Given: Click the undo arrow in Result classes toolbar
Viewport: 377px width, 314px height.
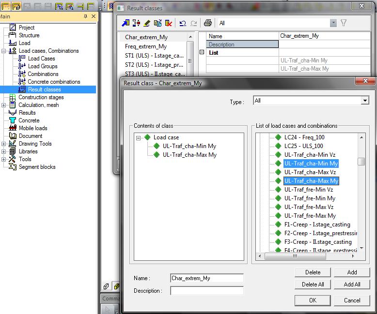Looking at the screenshot, I should 183,23.
